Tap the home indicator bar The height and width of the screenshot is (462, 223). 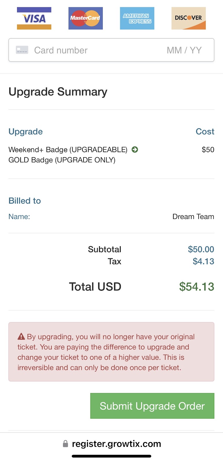pos(112,456)
